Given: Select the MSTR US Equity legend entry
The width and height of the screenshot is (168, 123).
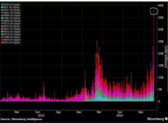Looking at the screenshot, I should coord(10,40).
